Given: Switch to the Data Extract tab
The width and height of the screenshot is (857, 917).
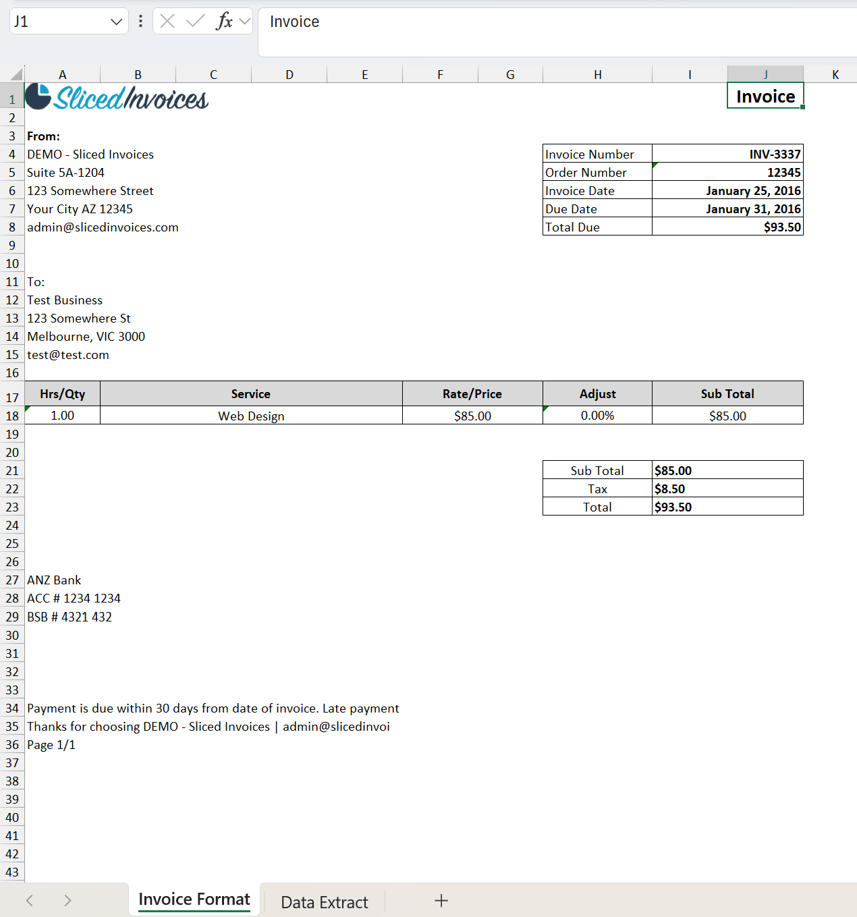Looking at the screenshot, I should tap(324, 901).
